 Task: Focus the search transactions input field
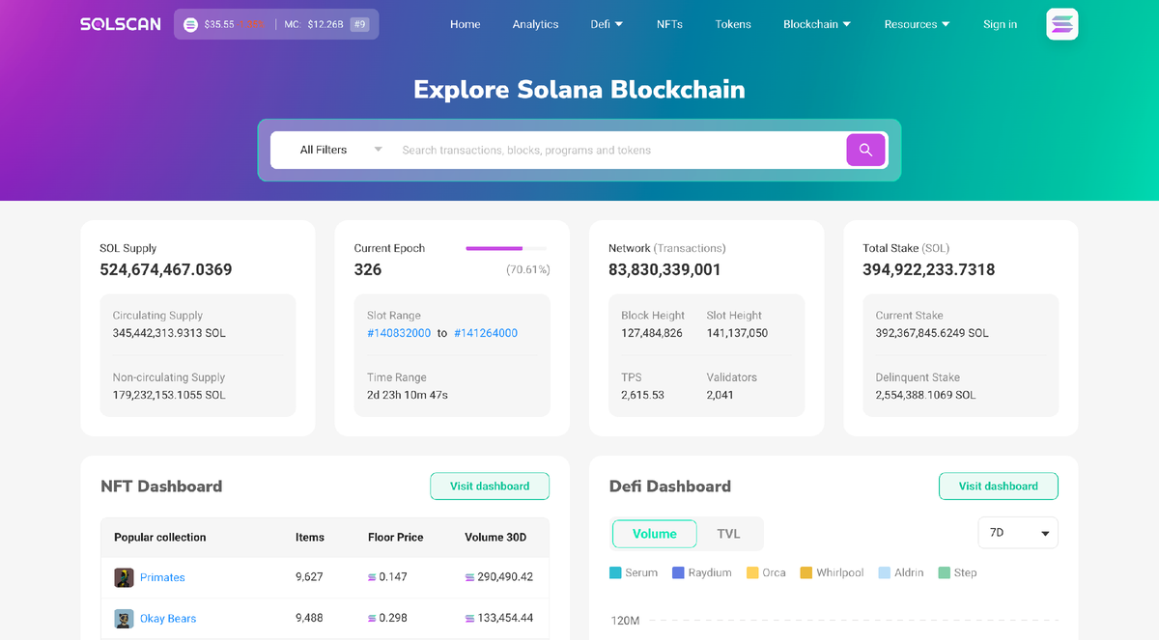[x=618, y=150]
